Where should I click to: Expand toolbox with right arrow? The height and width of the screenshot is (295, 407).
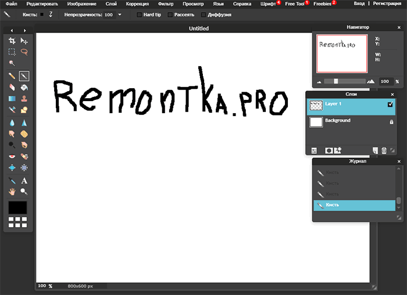(24, 31)
